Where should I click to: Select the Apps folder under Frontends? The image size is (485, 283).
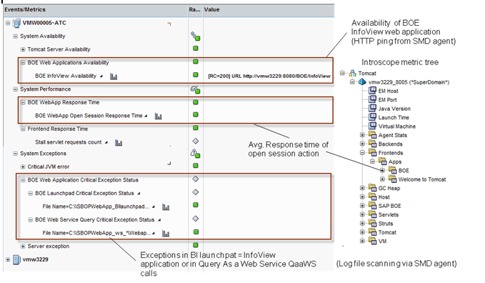pyautogui.click(x=395, y=162)
